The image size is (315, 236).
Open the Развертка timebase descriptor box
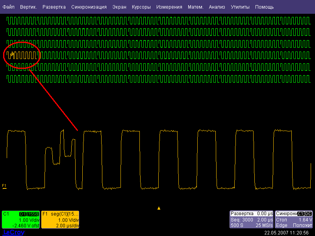pos(251,219)
